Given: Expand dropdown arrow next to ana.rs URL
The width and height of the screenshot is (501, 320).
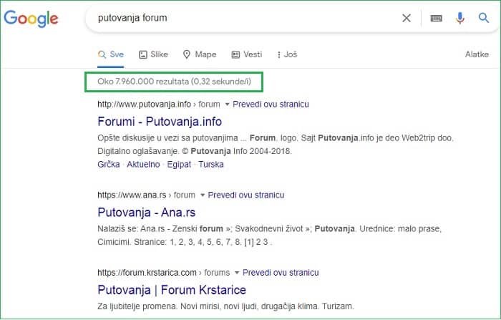Looking at the screenshot, I should point(203,195).
